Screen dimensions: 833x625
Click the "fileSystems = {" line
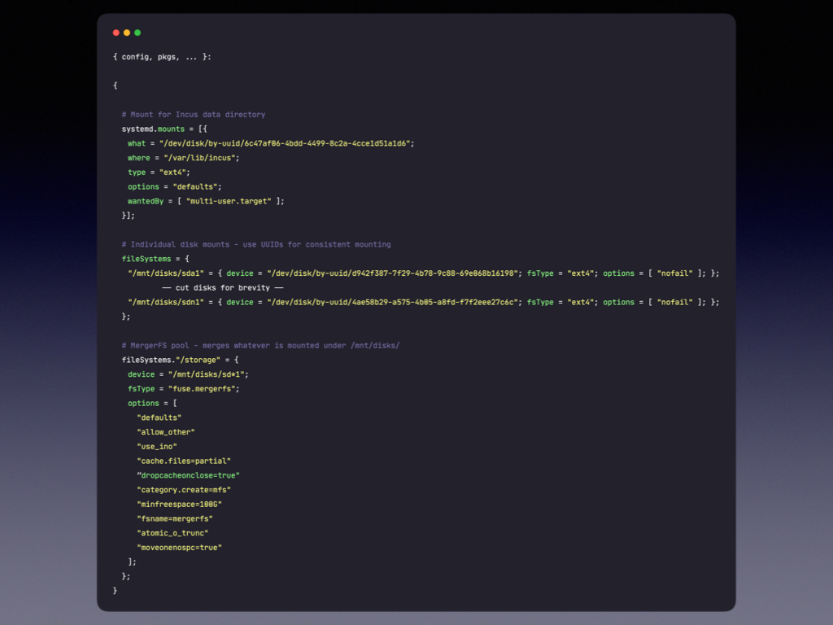[x=155, y=259]
